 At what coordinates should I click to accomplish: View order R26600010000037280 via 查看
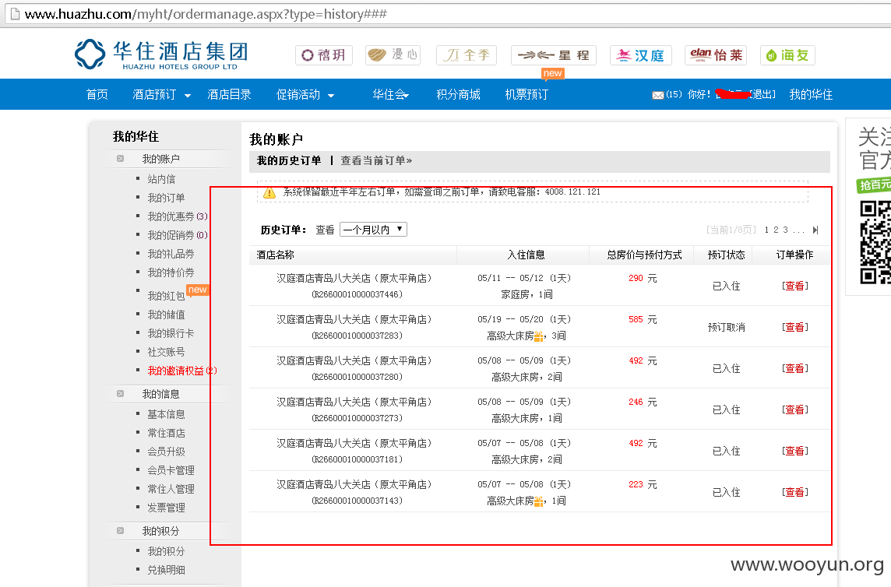tap(795, 369)
